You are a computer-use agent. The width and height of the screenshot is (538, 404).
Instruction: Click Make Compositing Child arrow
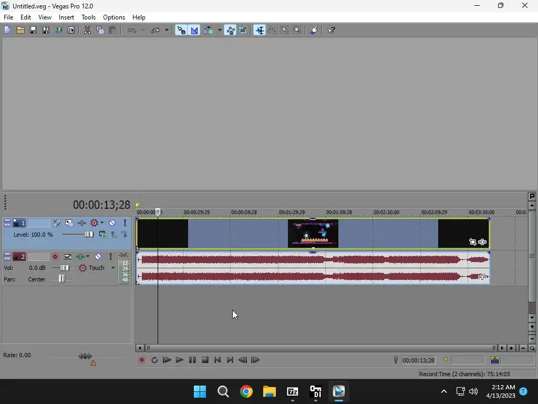[124, 234]
